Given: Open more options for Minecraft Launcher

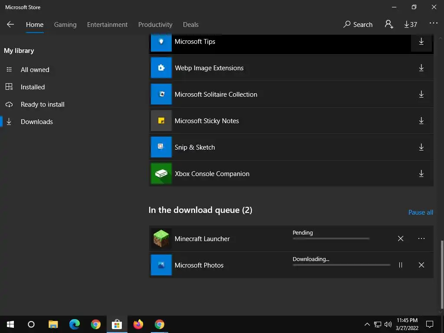Looking at the screenshot, I should pyautogui.click(x=421, y=239).
